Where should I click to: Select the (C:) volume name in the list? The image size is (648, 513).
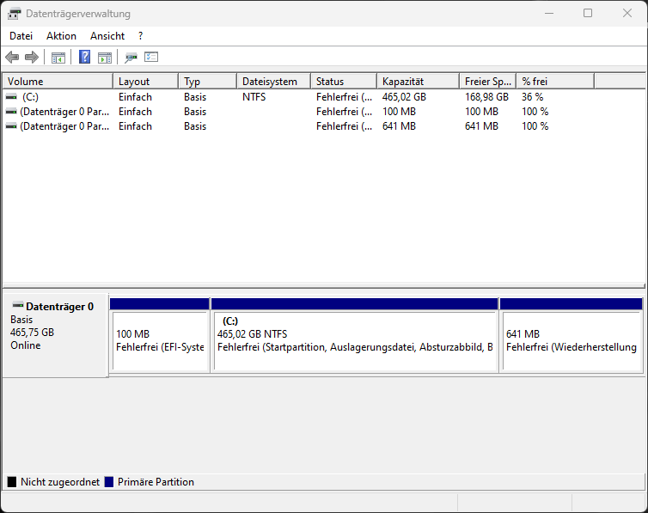[30, 97]
